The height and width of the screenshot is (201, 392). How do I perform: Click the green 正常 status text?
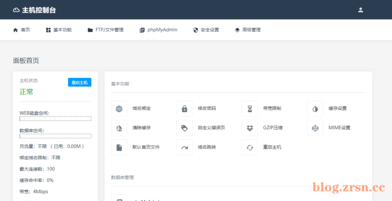pos(26,92)
